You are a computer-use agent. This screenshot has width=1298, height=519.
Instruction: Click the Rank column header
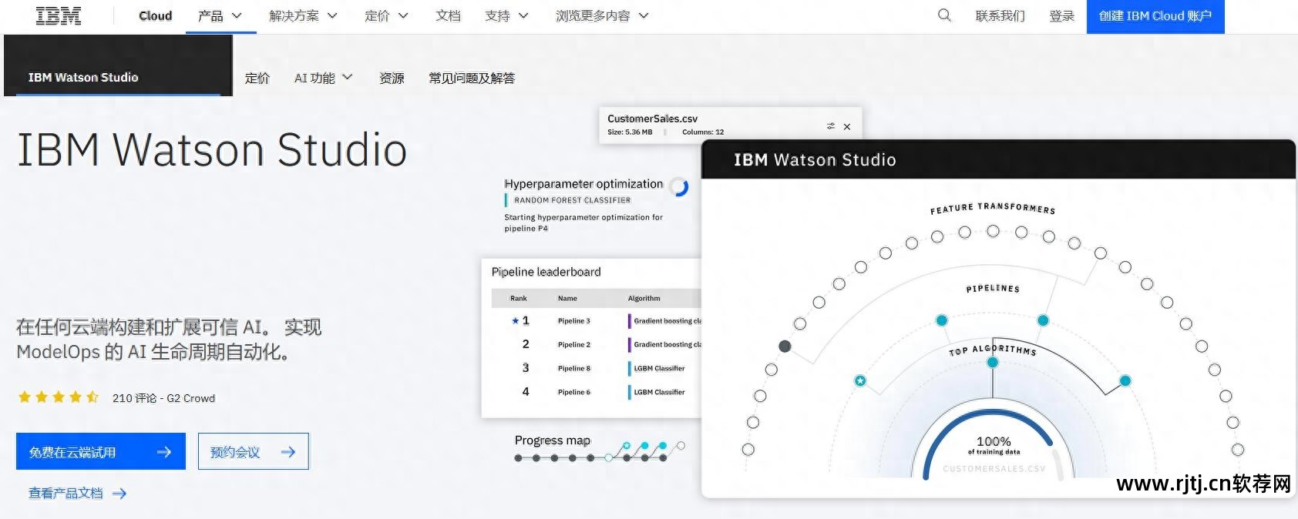coord(519,299)
